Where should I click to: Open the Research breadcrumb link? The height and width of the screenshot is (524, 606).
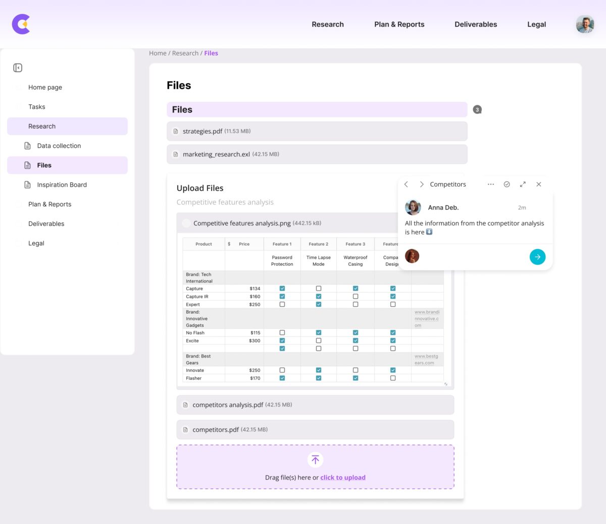point(185,53)
